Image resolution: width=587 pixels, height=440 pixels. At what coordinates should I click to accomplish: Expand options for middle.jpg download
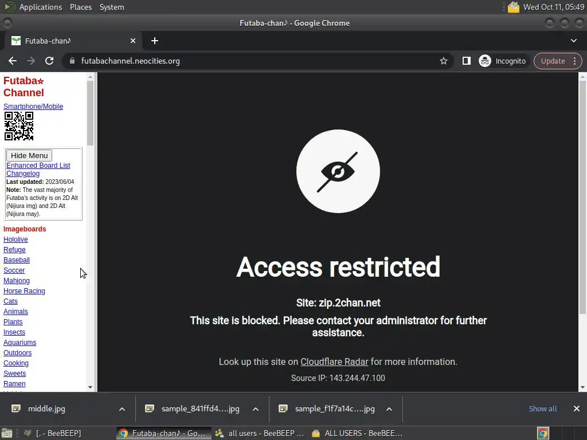[122, 409]
